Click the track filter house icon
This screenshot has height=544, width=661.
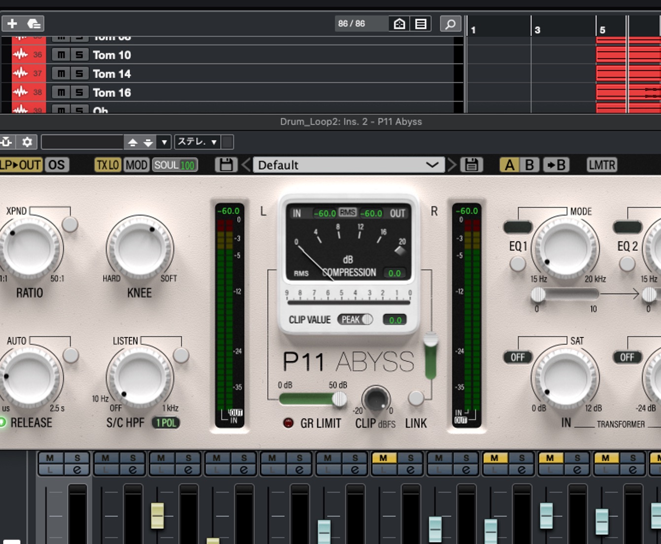pyautogui.click(x=399, y=24)
